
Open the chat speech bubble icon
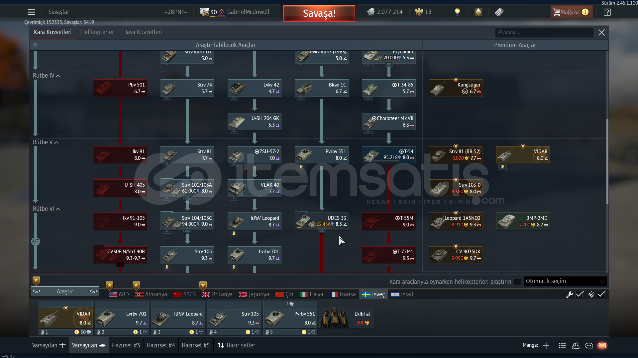click(589, 345)
